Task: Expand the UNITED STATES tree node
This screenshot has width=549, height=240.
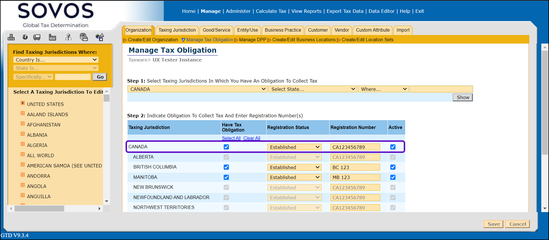Action: (23, 103)
